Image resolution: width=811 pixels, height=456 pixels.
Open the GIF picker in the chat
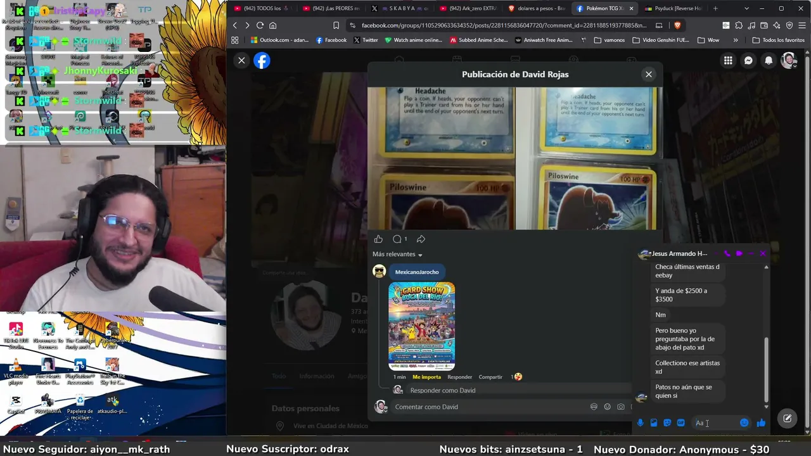pyautogui.click(x=680, y=422)
